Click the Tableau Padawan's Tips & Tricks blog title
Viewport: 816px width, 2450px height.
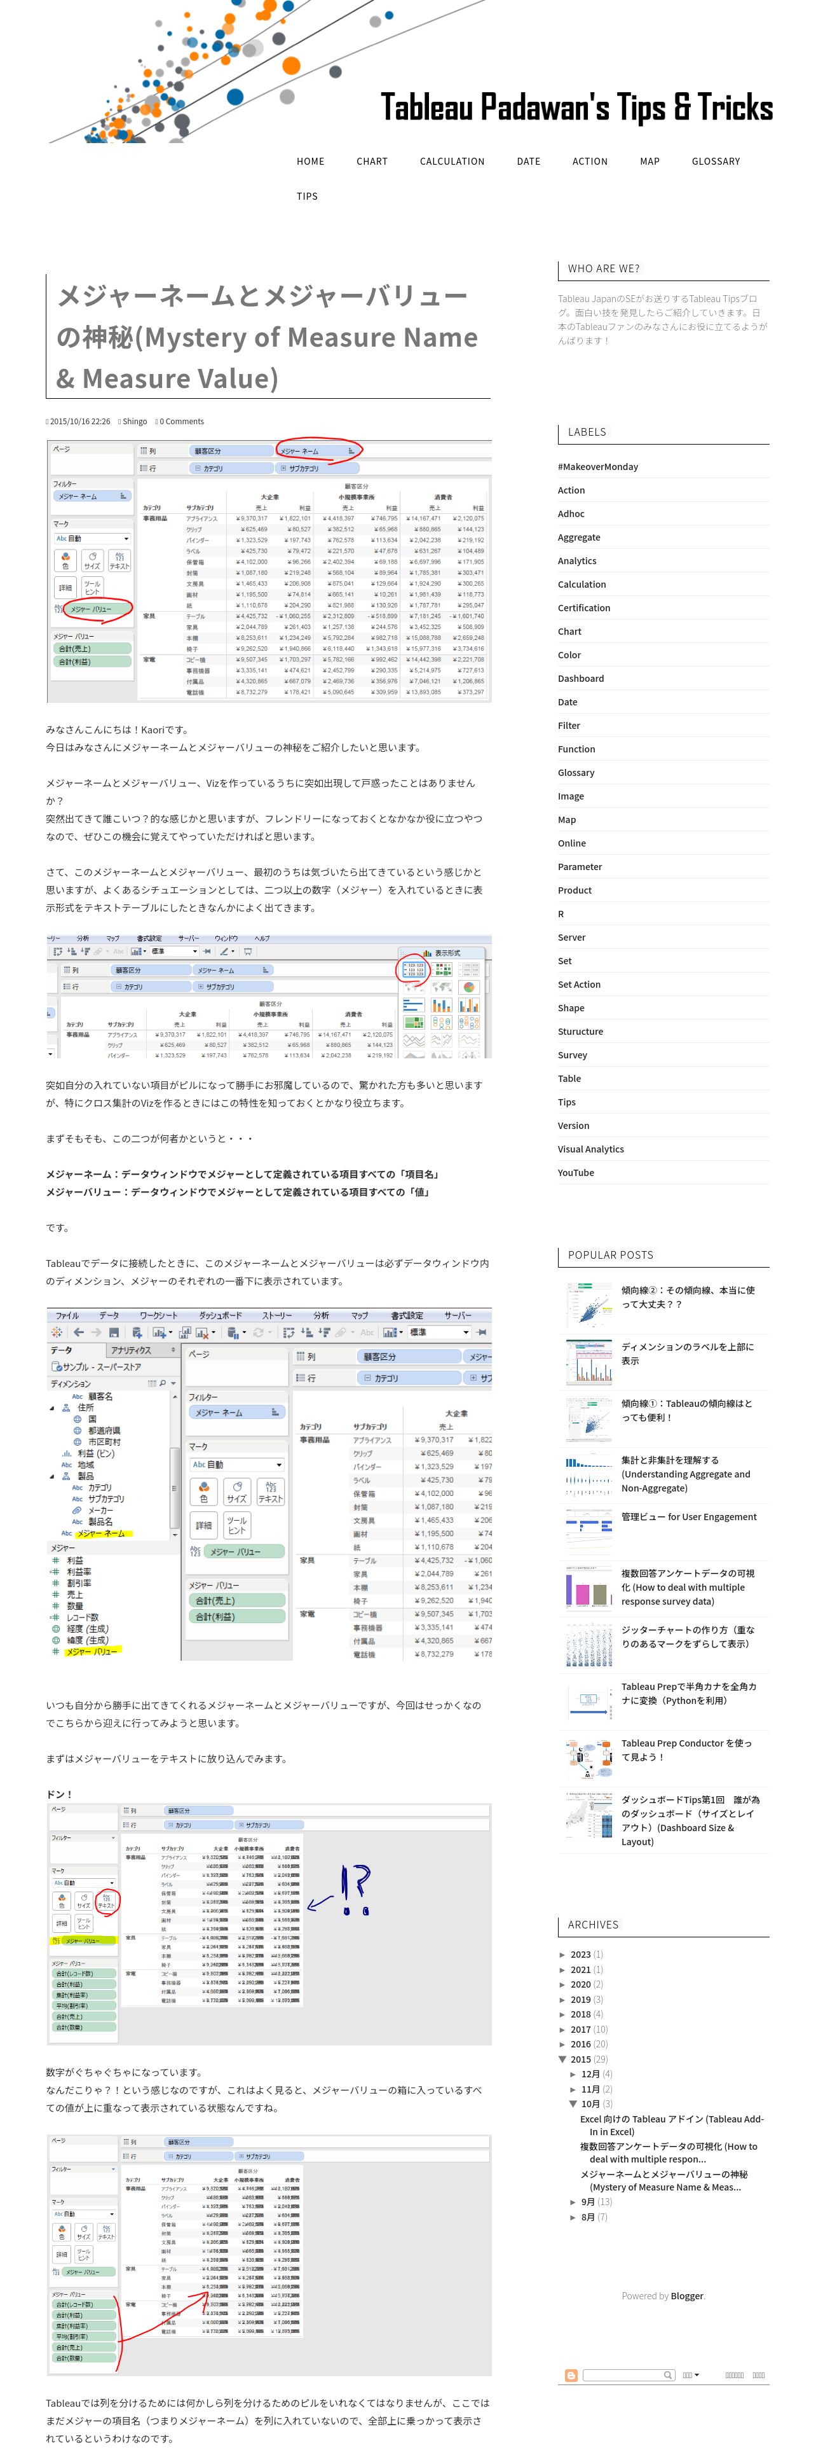point(576,107)
